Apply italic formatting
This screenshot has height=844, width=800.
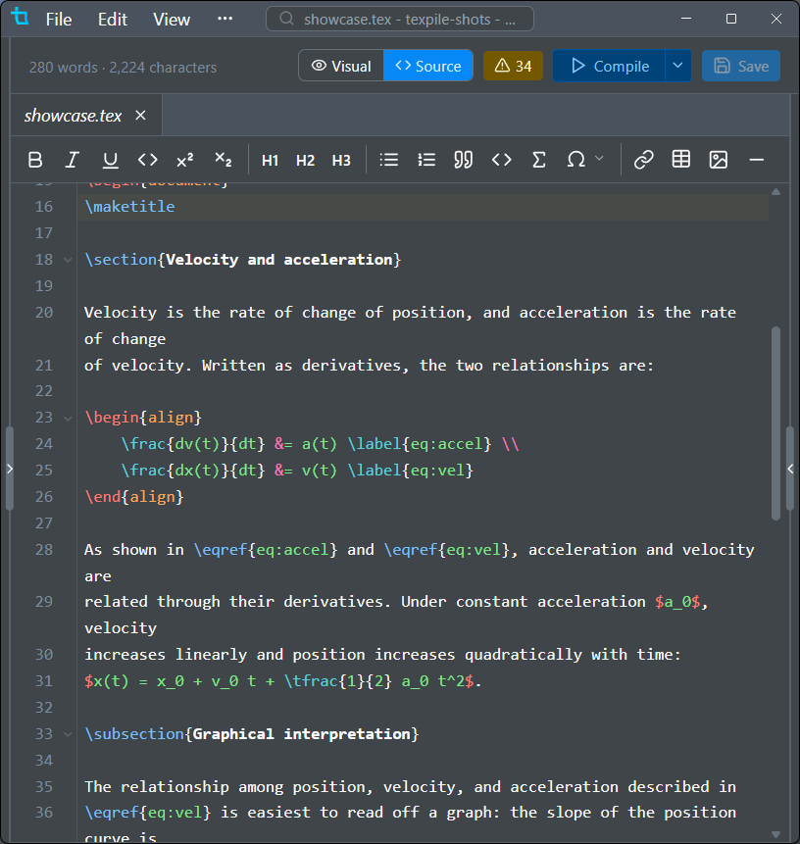coord(73,160)
